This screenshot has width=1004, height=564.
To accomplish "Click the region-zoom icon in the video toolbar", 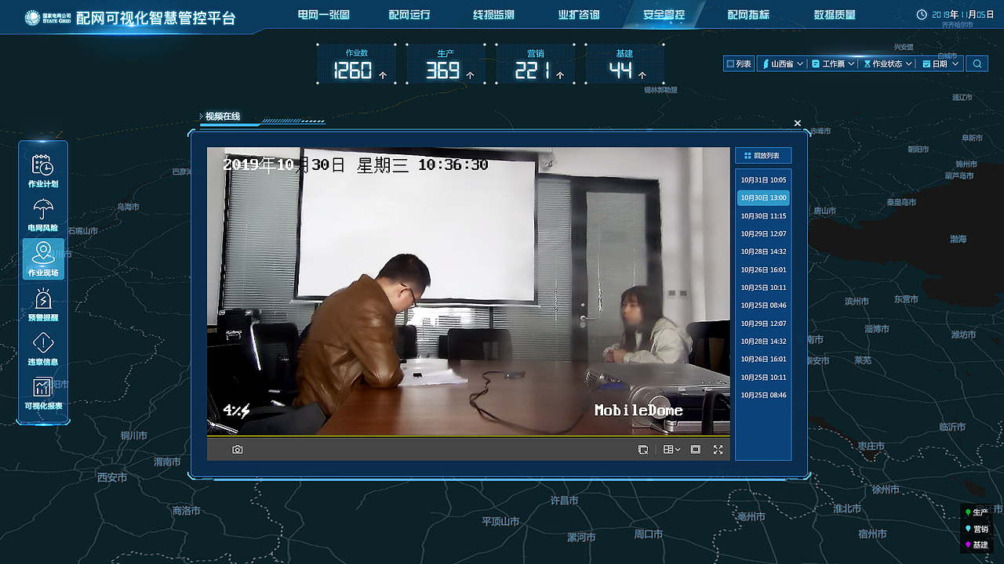I will (x=643, y=450).
